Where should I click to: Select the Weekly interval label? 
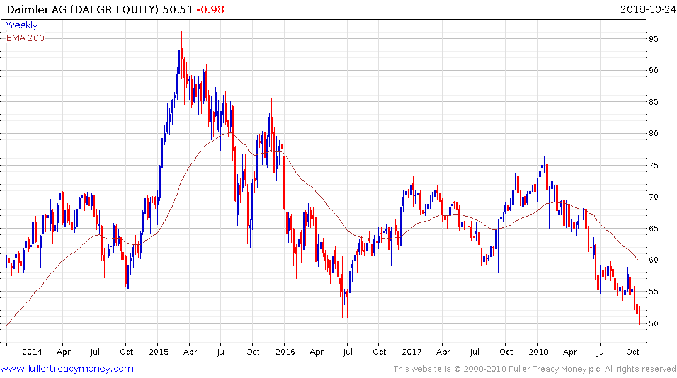pos(21,25)
